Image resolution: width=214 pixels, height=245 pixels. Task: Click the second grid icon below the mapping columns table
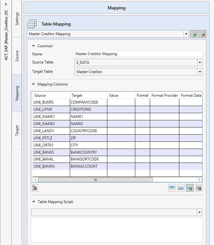[181, 188]
